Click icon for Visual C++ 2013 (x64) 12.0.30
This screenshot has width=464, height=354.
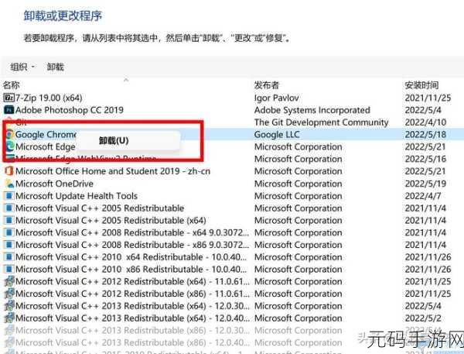pyautogui.click(x=9, y=306)
